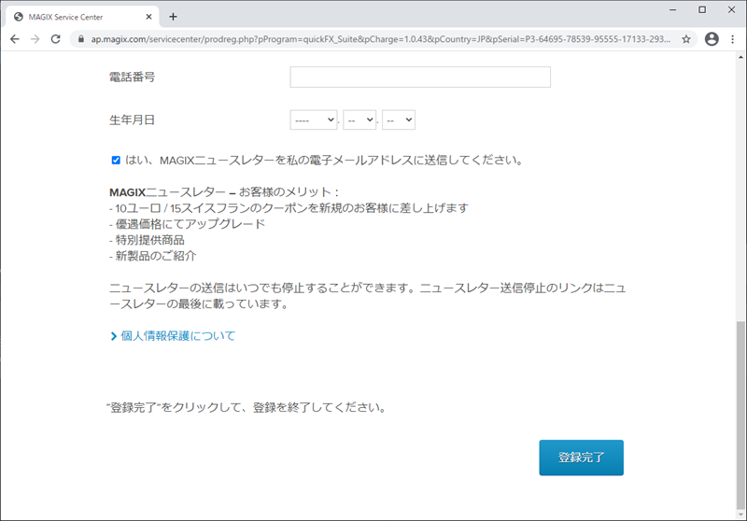Click the 新製品のご紹介 line
This screenshot has height=521, width=747.
tap(153, 256)
